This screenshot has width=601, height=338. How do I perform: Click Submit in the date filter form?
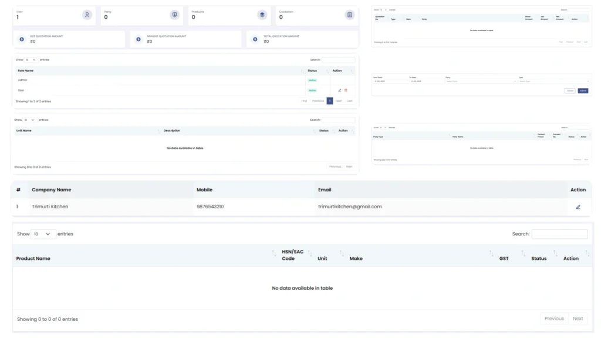pyautogui.click(x=583, y=91)
